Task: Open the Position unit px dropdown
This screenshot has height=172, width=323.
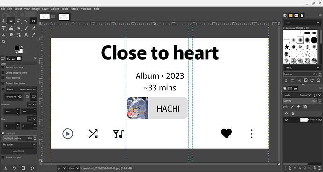Action: [32, 105]
